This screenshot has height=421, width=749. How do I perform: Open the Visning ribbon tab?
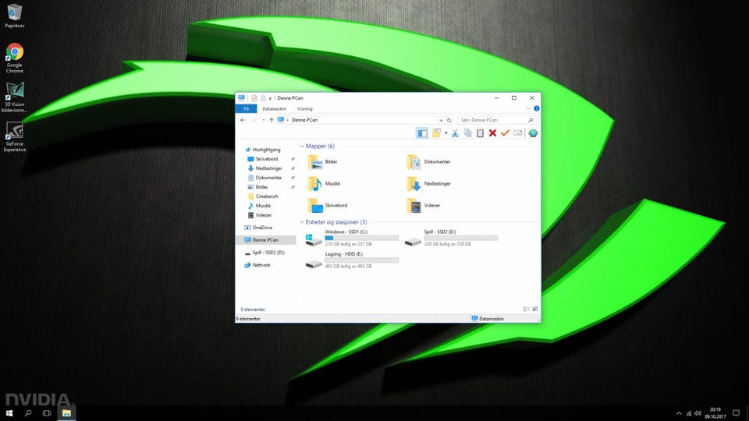click(305, 109)
